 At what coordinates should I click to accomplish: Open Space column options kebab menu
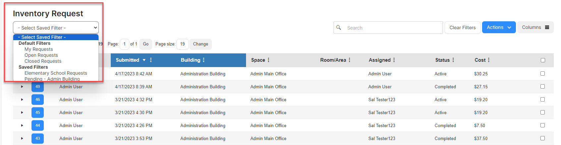coord(269,60)
